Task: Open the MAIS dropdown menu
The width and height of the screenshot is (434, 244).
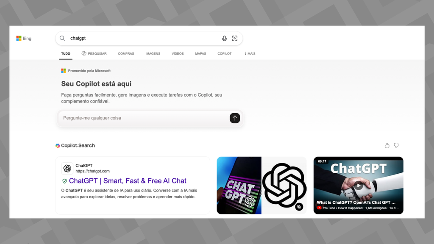Action: pos(249,53)
